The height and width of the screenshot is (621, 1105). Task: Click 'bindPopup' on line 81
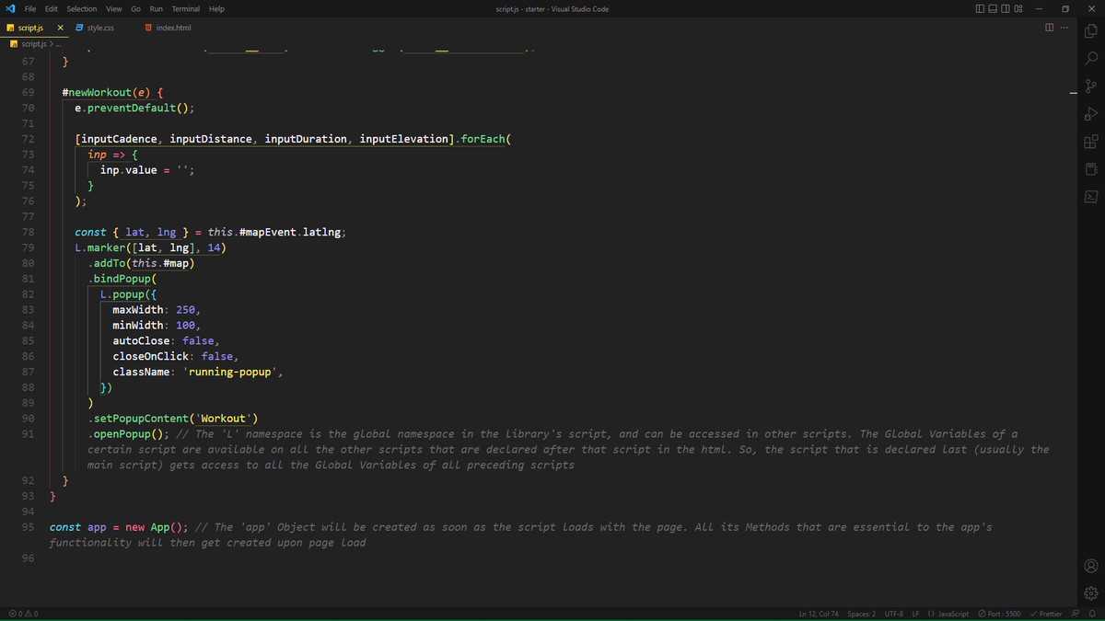122,279
